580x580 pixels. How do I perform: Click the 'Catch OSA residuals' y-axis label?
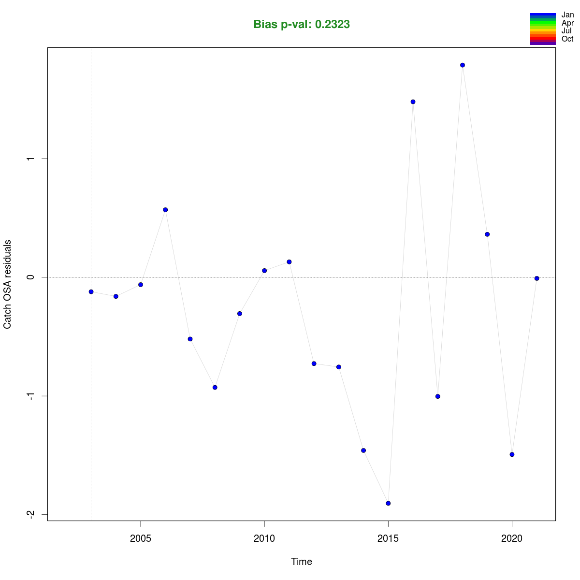(x=8, y=284)
